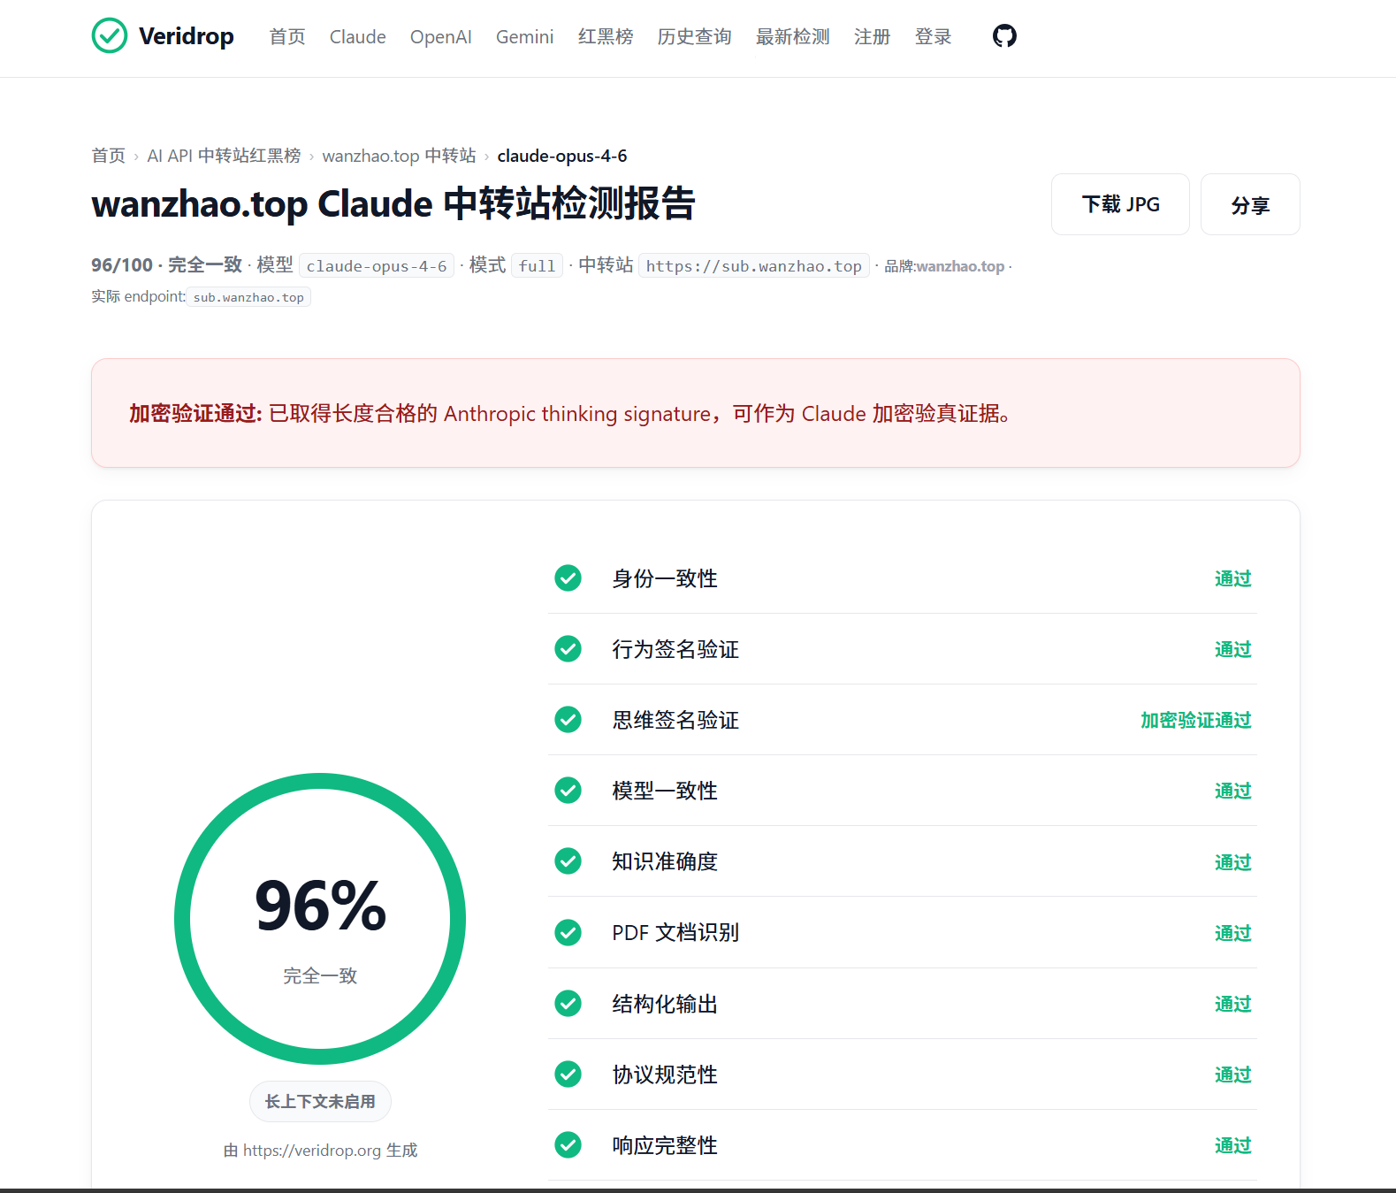Click the 协议规范性 row label
This screenshot has width=1396, height=1193.
tap(665, 1074)
